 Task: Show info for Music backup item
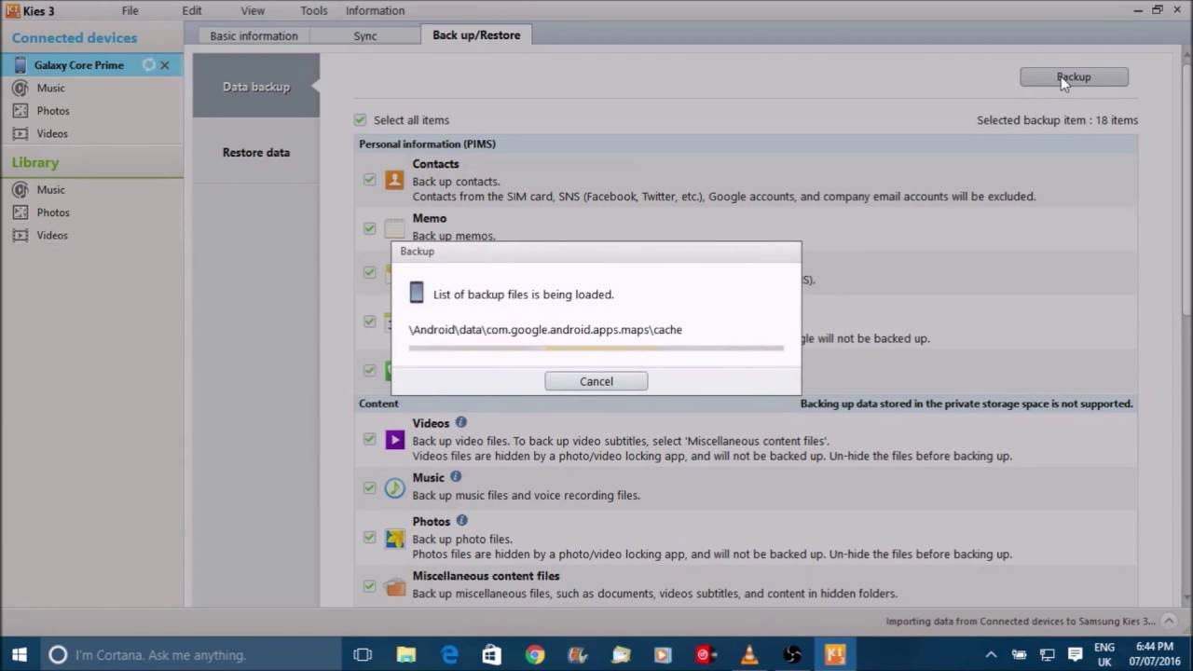click(x=457, y=477)
